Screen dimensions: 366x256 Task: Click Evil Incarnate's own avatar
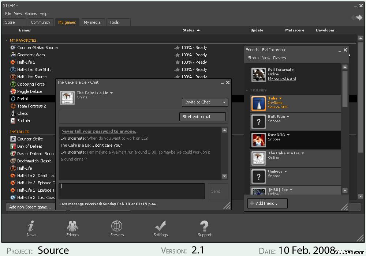click(259, 75)
